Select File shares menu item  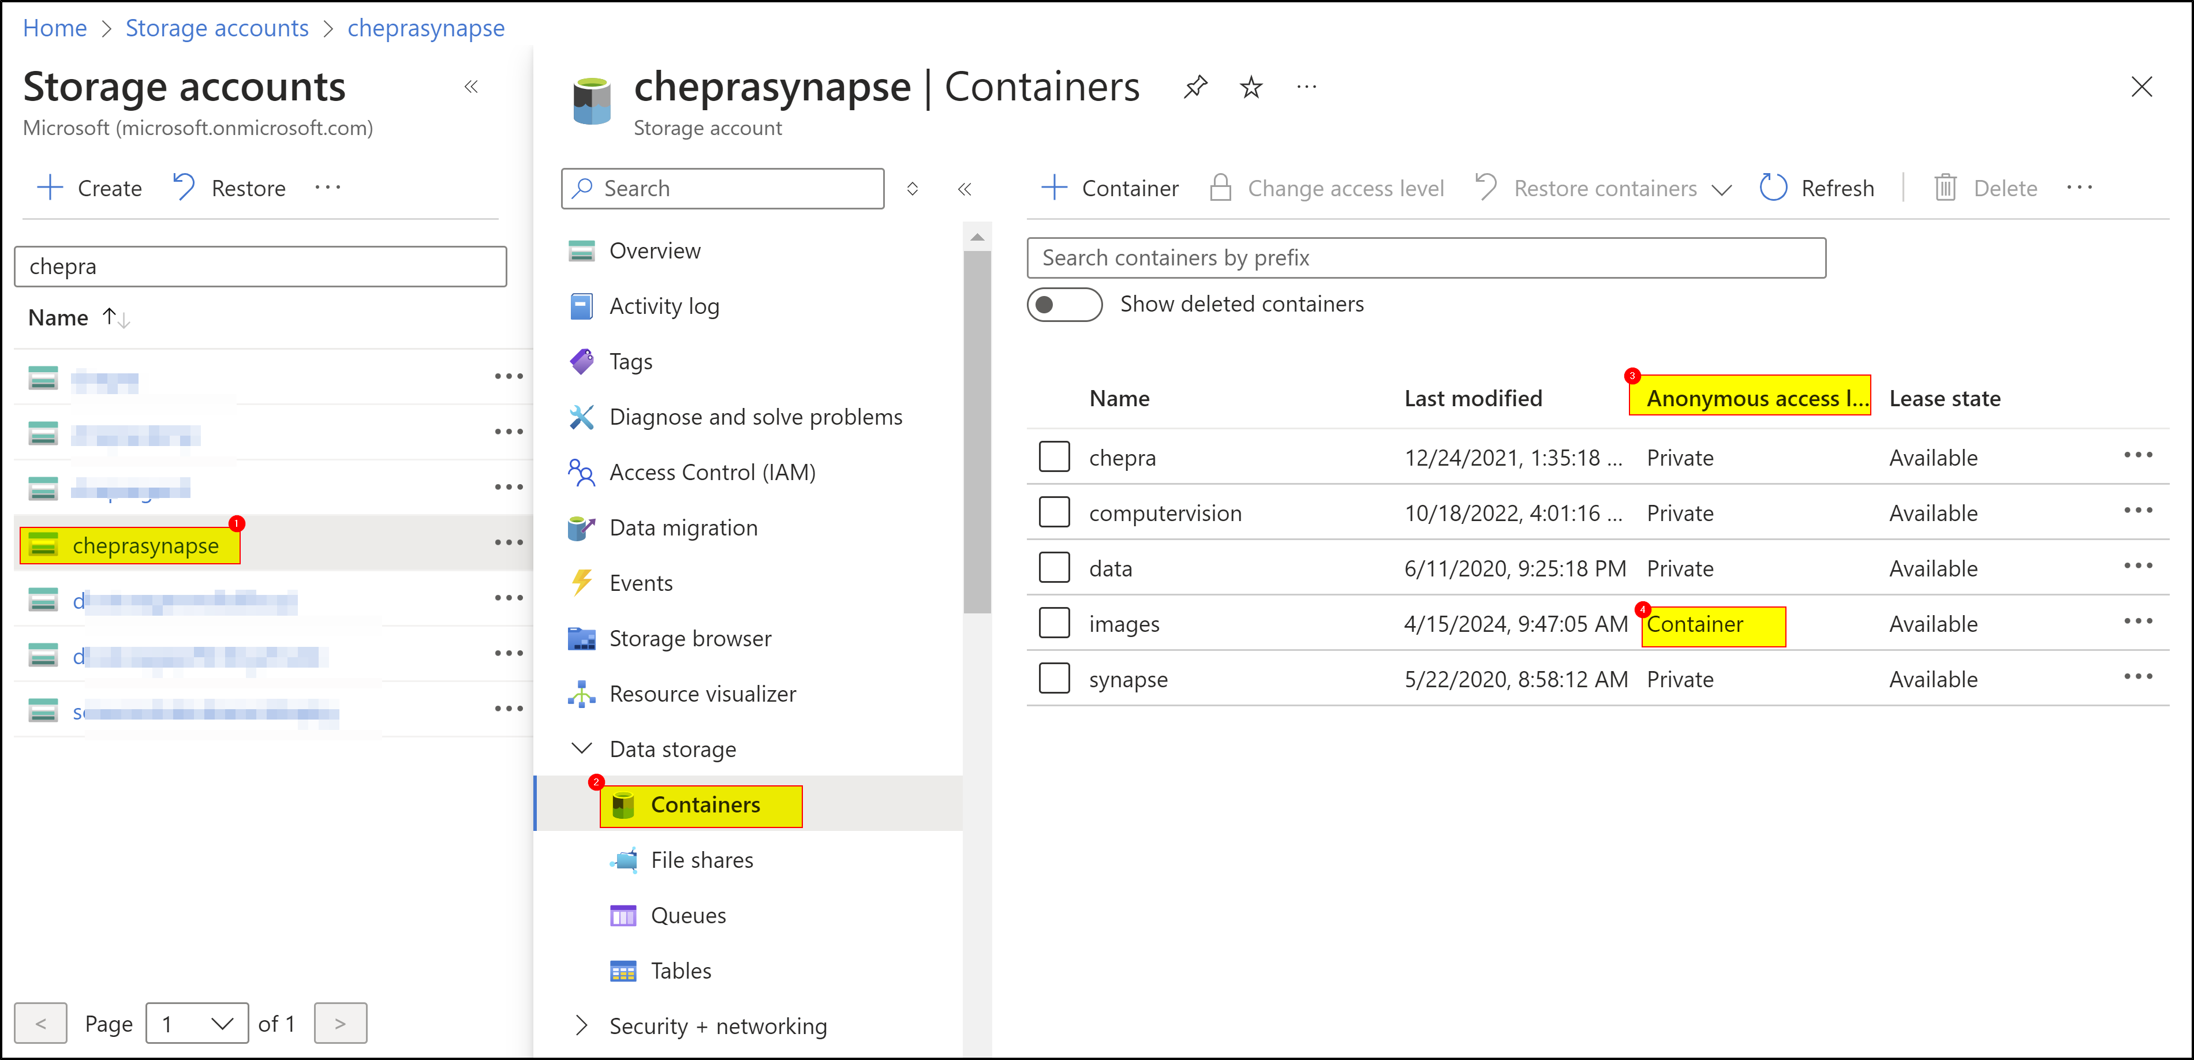(701, 860)
